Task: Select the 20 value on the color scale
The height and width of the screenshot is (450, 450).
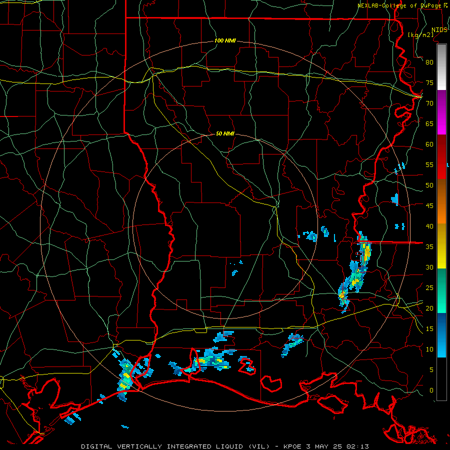Action: 429,308
